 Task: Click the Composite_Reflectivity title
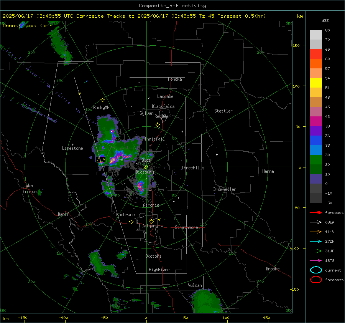(172, 6)
